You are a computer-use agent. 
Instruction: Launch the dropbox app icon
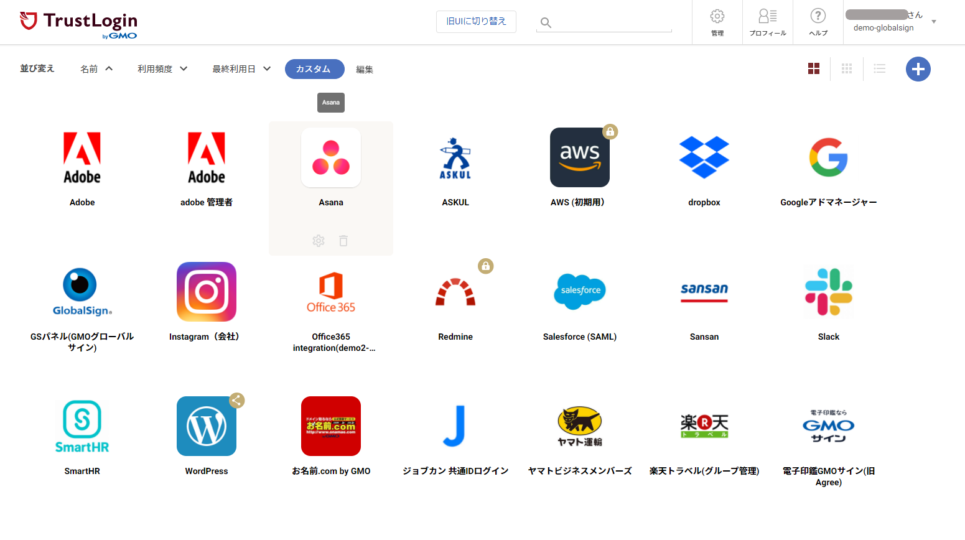(704, 157)
